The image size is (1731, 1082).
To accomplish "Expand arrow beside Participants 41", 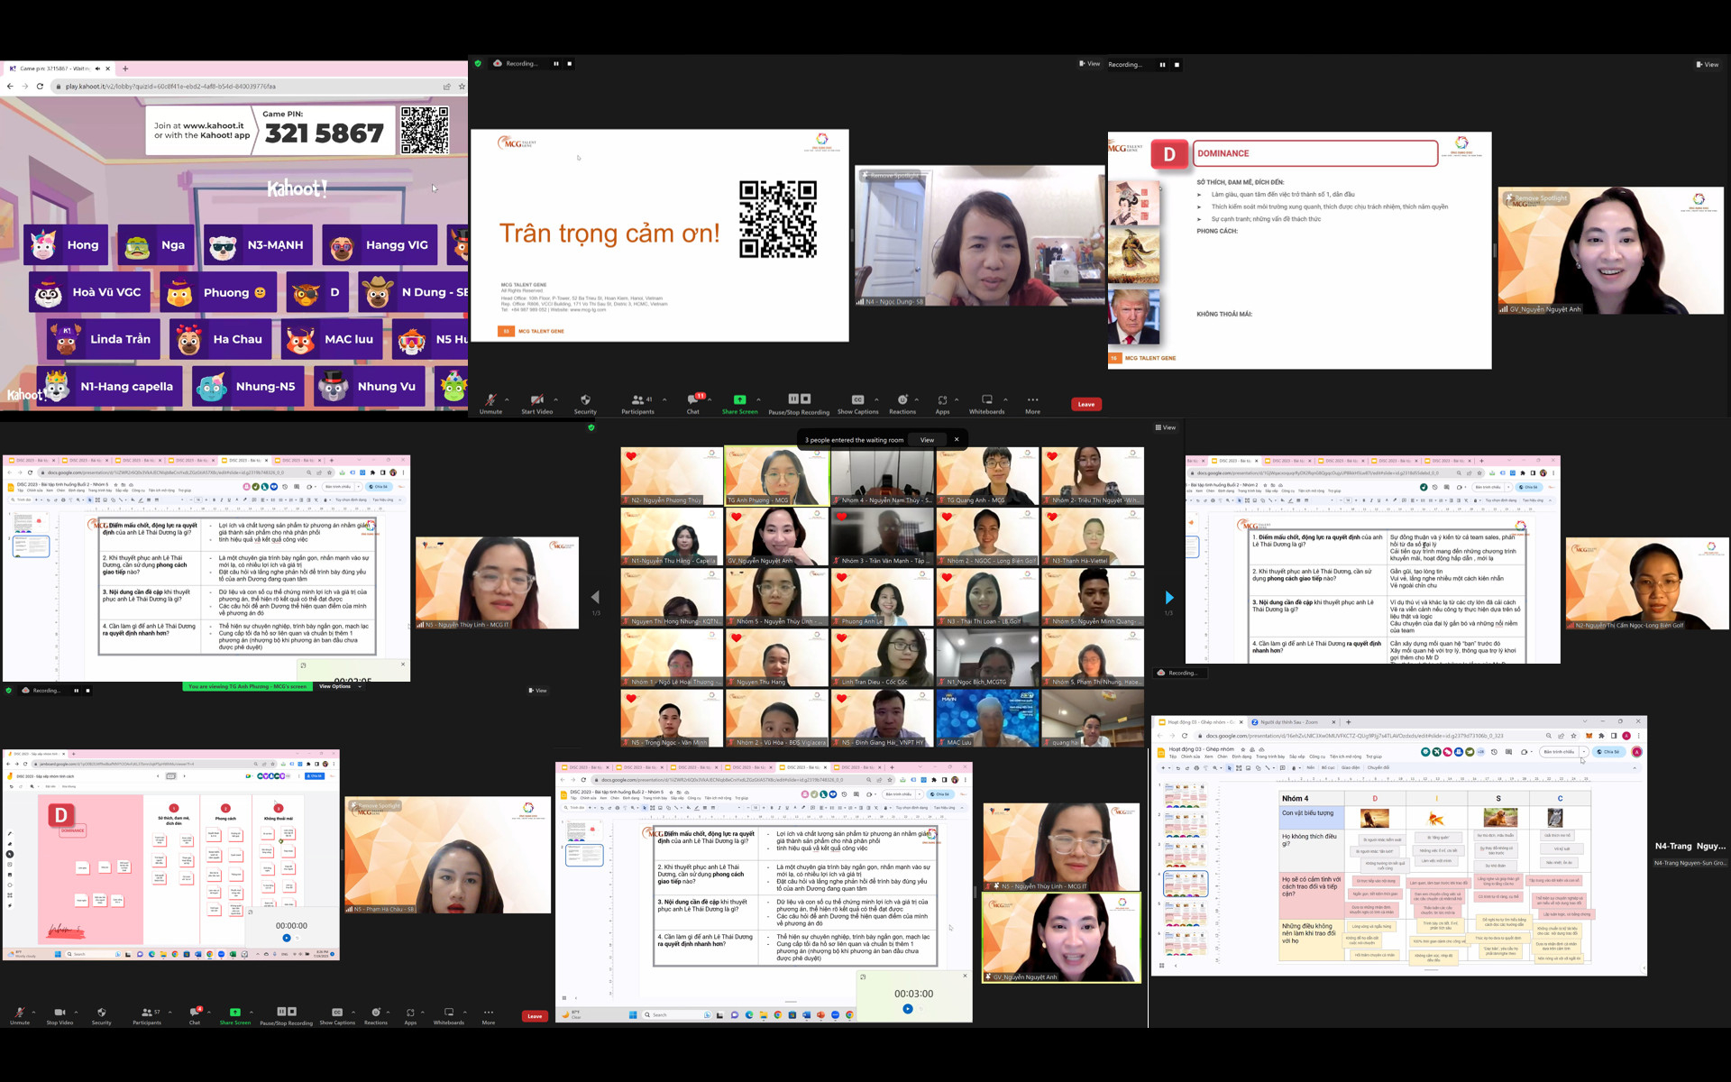I will pos(664,399).
